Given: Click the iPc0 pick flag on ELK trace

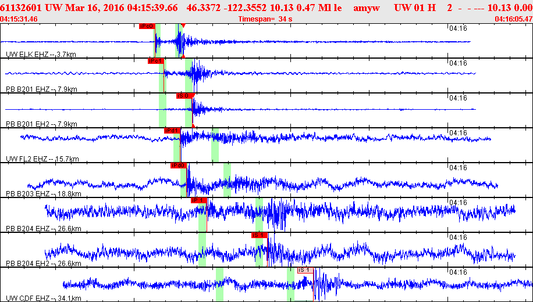Looking at the screenshot, I should pos(146,26).
